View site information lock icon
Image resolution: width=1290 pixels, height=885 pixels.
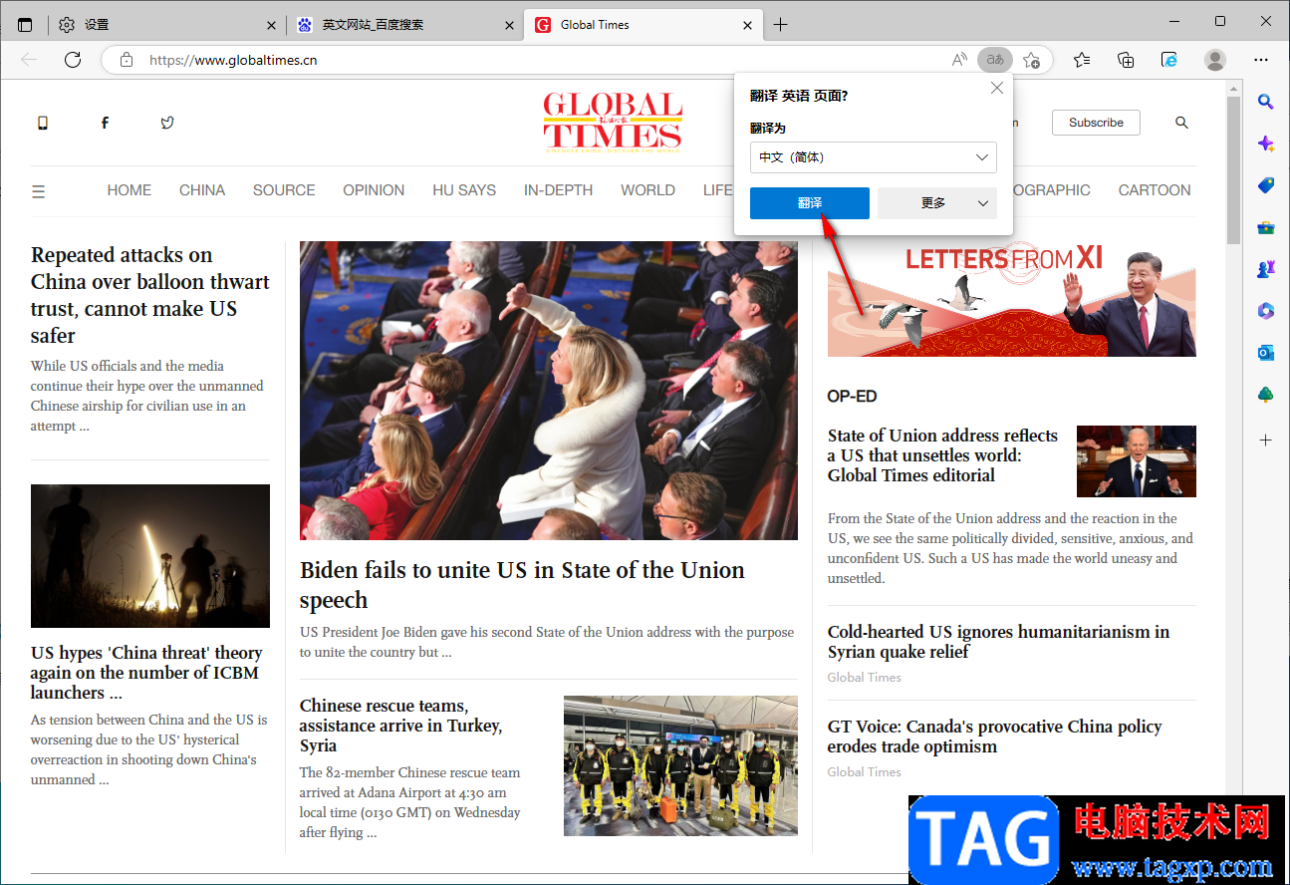click(x=127, y=60)
